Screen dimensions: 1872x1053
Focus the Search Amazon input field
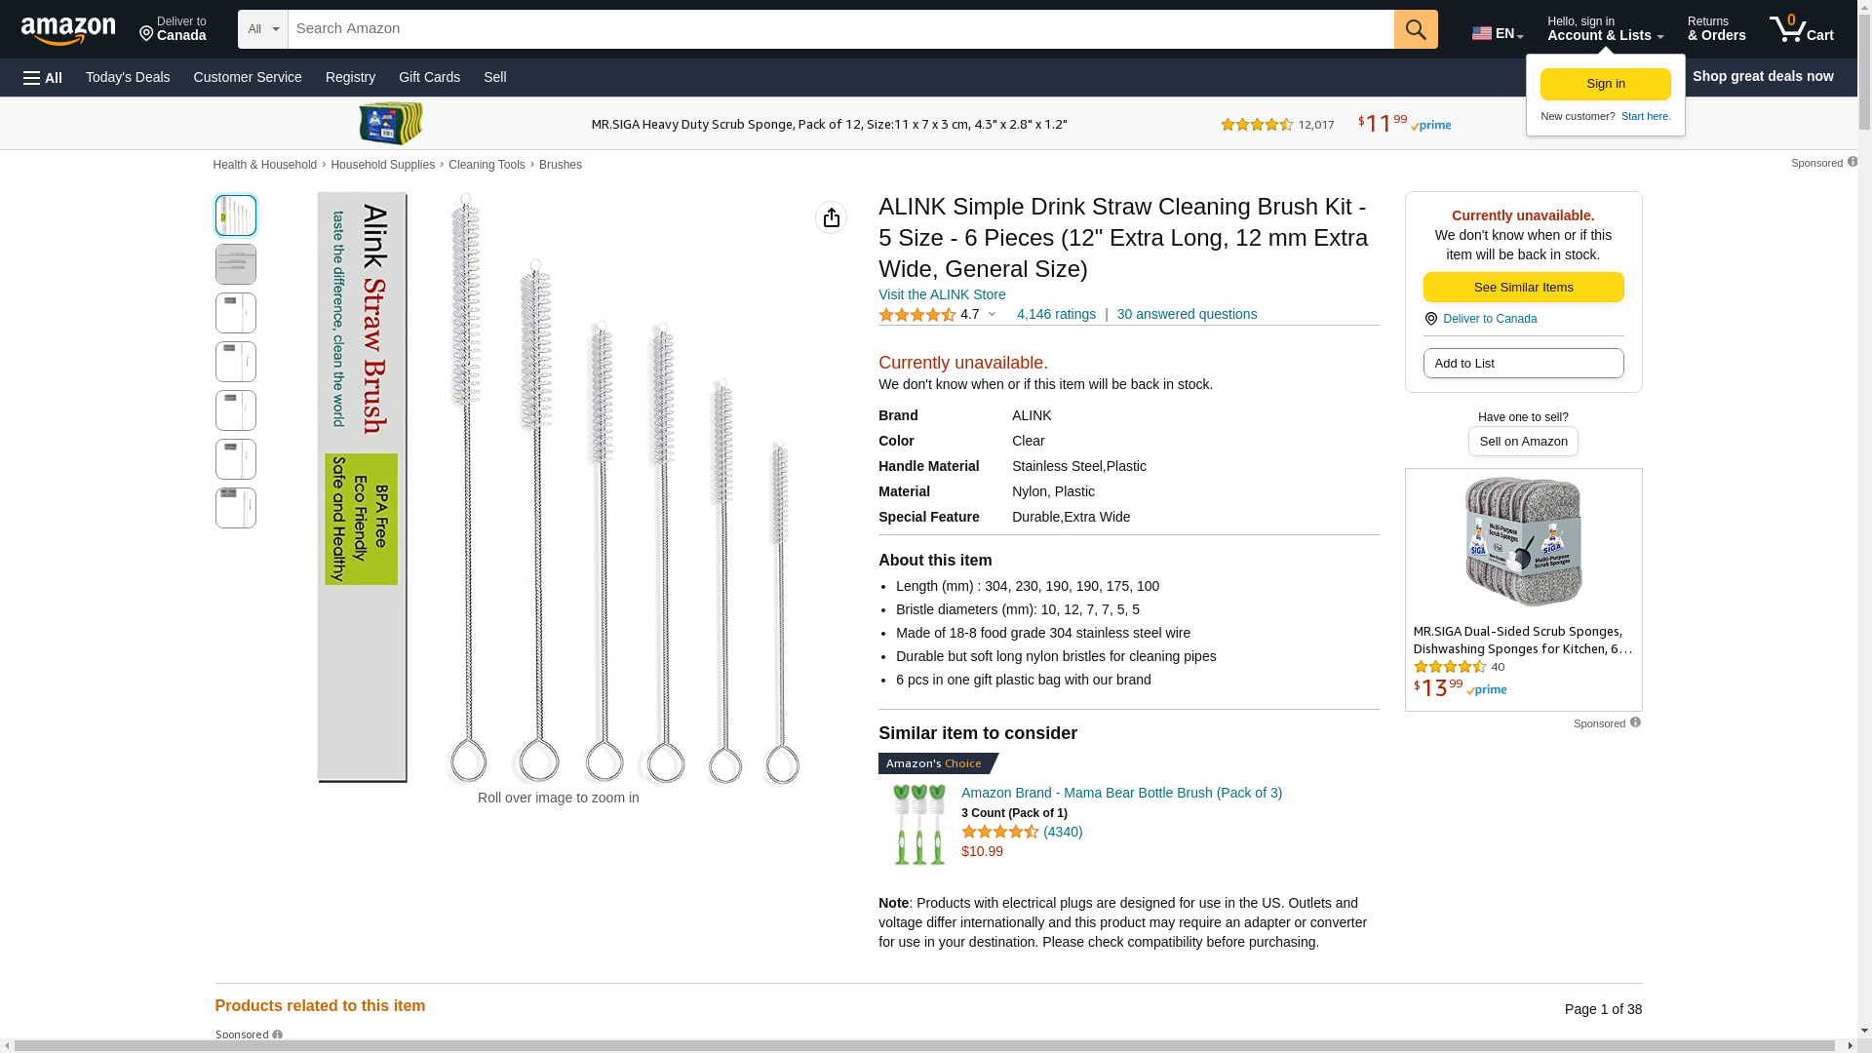(840, 29)
